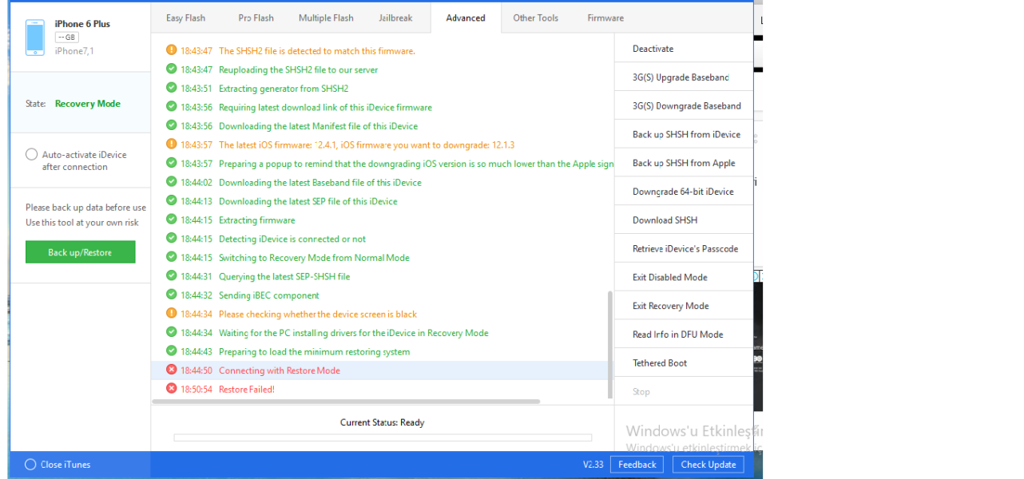Open the Feedback button
The height and width of the screenshot is (479, 1024).
click(637, 465)
